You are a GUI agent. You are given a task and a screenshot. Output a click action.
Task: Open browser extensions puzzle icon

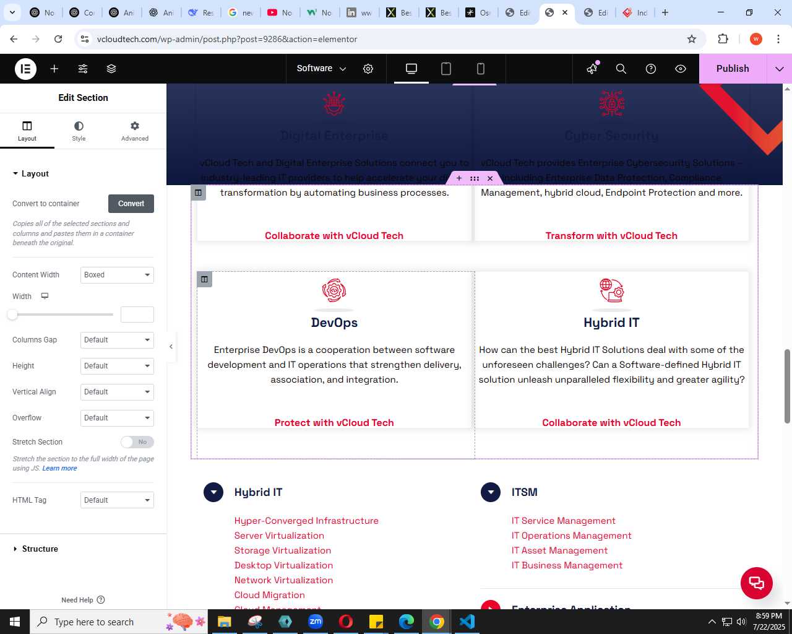point(723,39)
